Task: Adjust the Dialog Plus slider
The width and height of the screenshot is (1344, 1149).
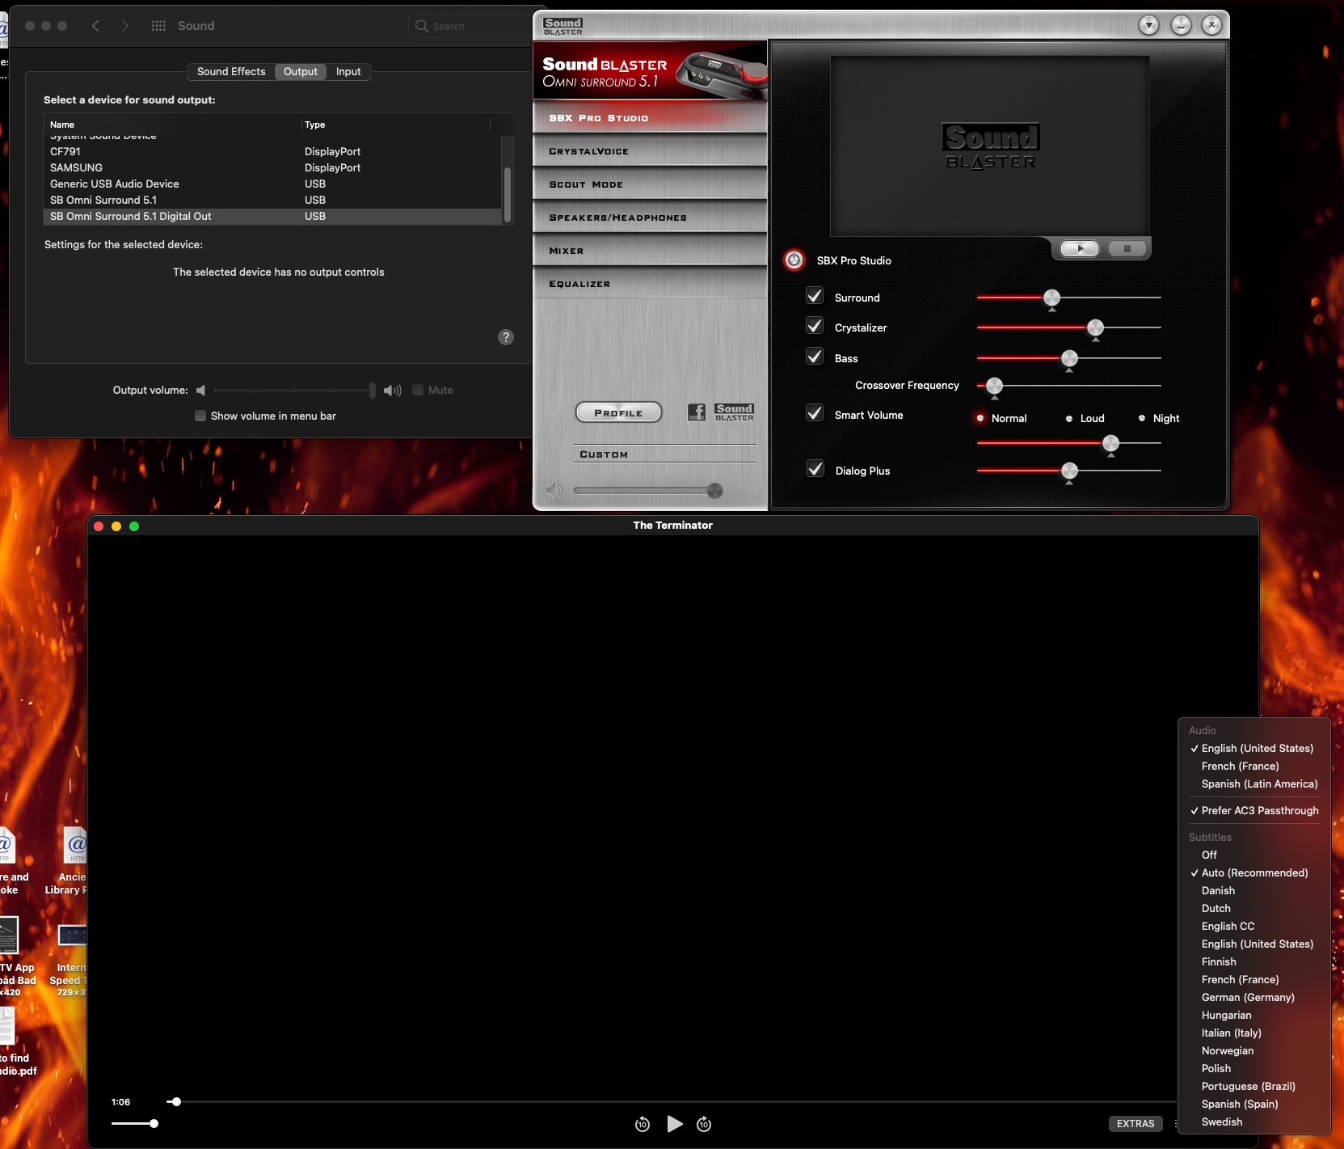Action: tap(1068, 471)
